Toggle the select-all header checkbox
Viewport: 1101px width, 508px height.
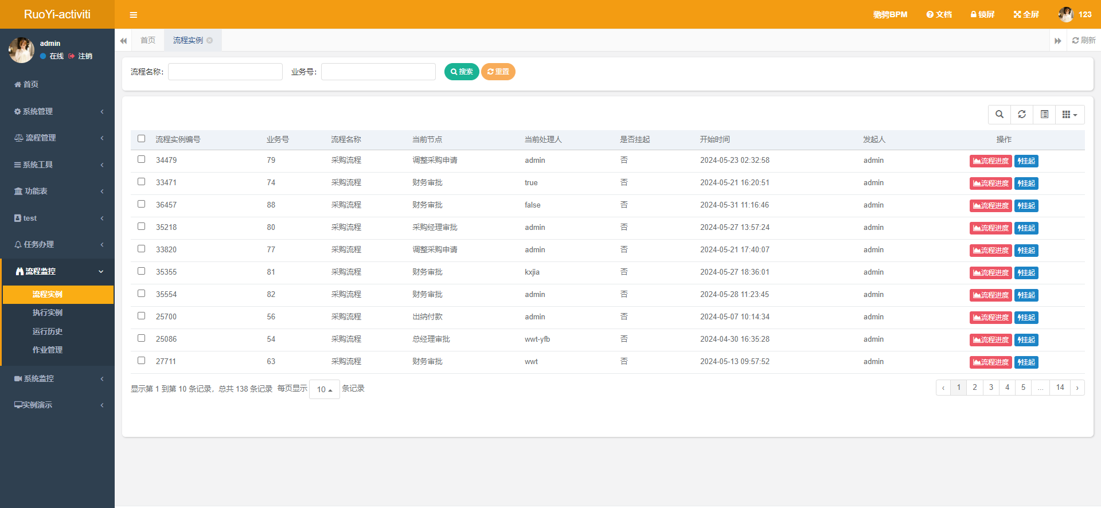[x=142, y=139]
